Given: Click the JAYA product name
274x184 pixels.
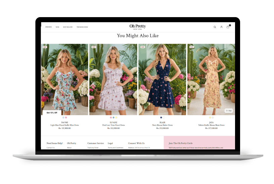Looking at the screenshot, I should 212,123.
